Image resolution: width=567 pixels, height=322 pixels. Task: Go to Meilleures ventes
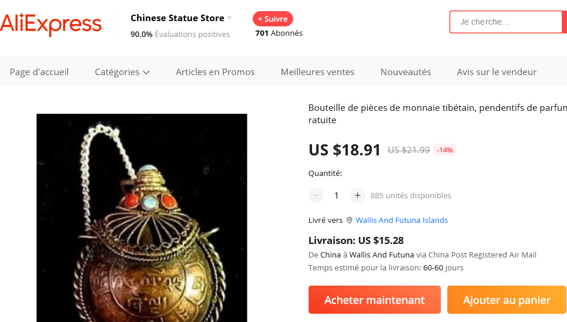pos(317,72)
